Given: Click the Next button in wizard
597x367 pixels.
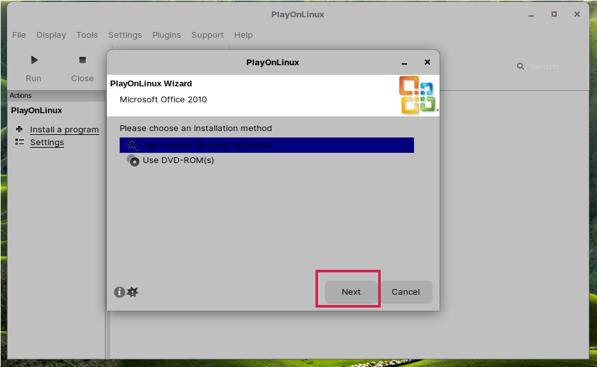Looking at the screenshot, I should pyautogui.click(x=351, y=292).
